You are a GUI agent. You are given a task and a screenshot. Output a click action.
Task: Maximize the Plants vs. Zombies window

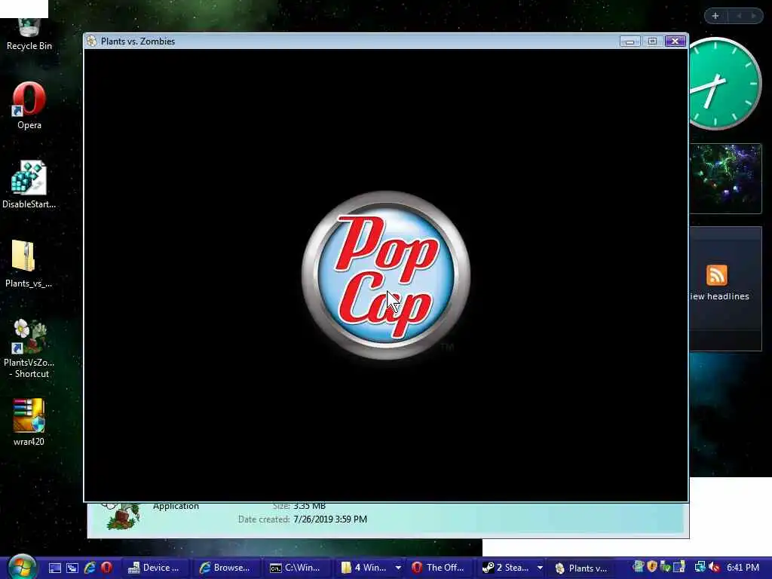(652, 41)
